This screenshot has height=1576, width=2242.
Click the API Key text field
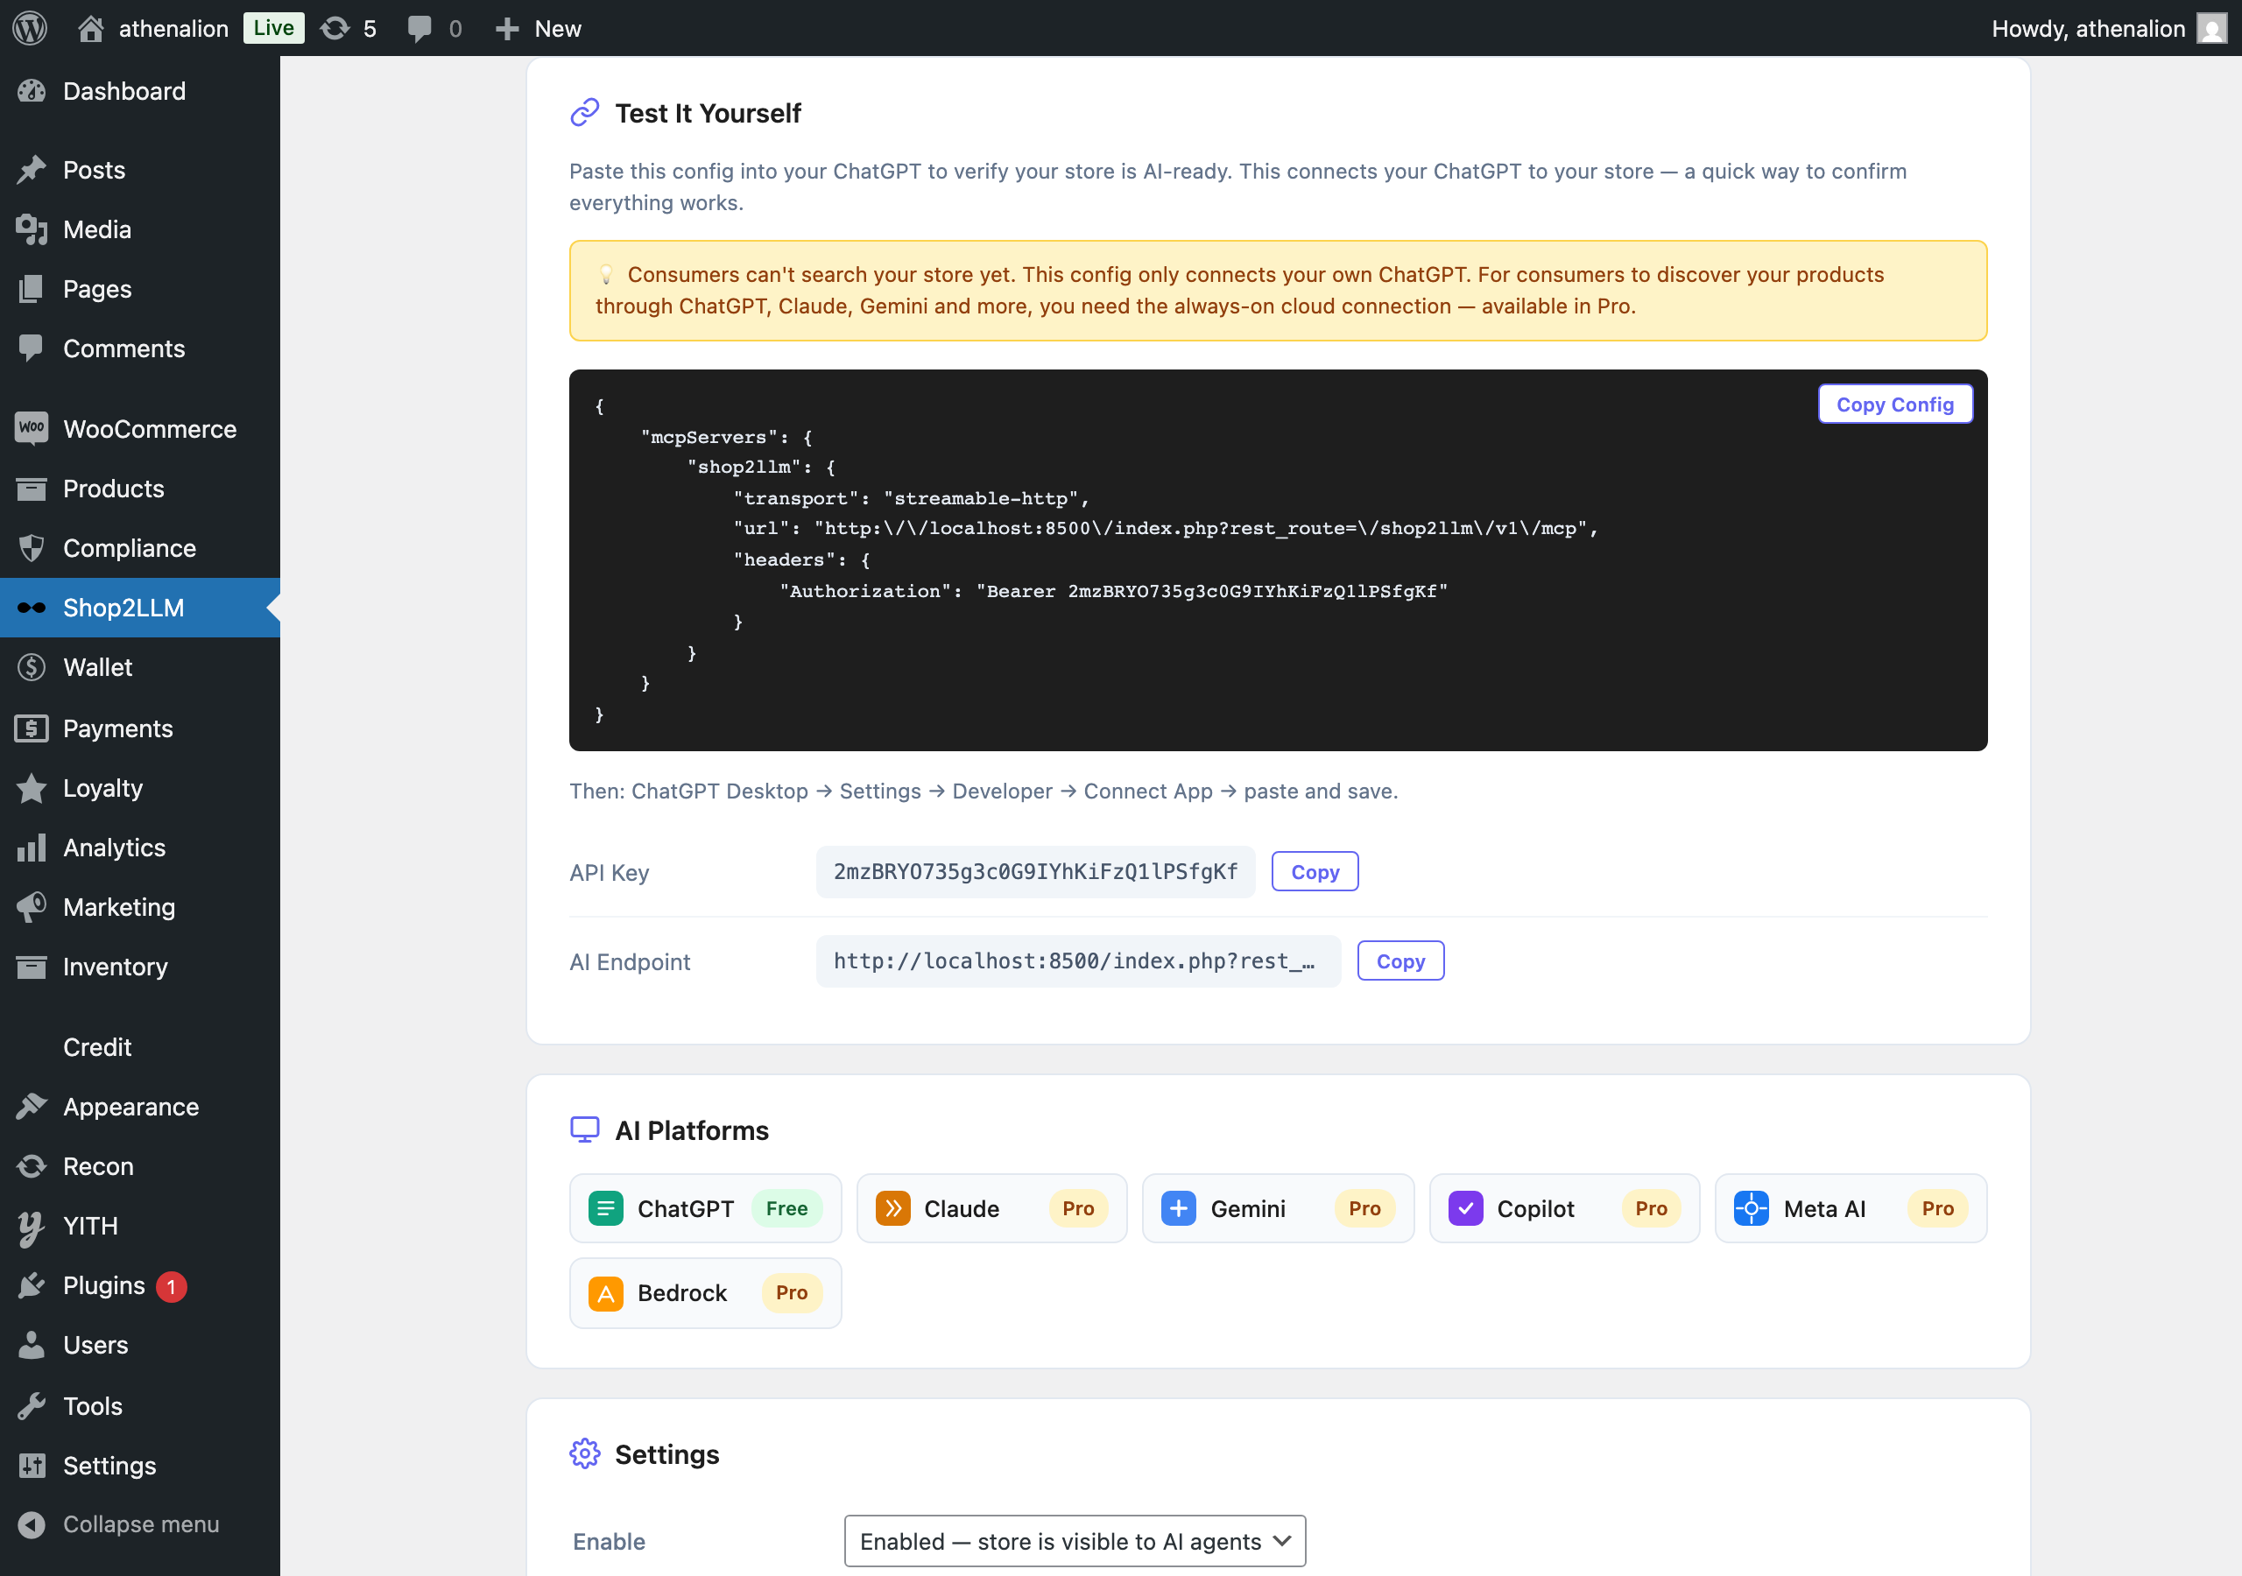(1035, 872)
